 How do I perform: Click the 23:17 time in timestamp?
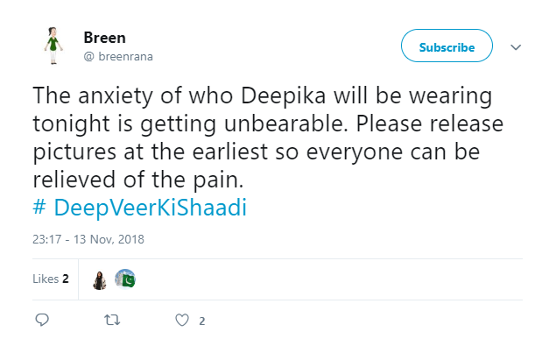(x=46, y=238)
